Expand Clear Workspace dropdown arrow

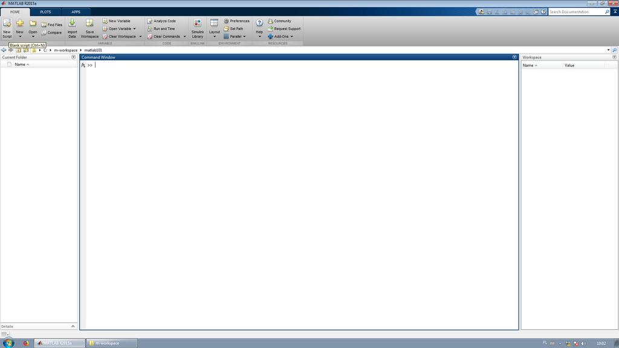pyautogui.click(x=140, y=36)
